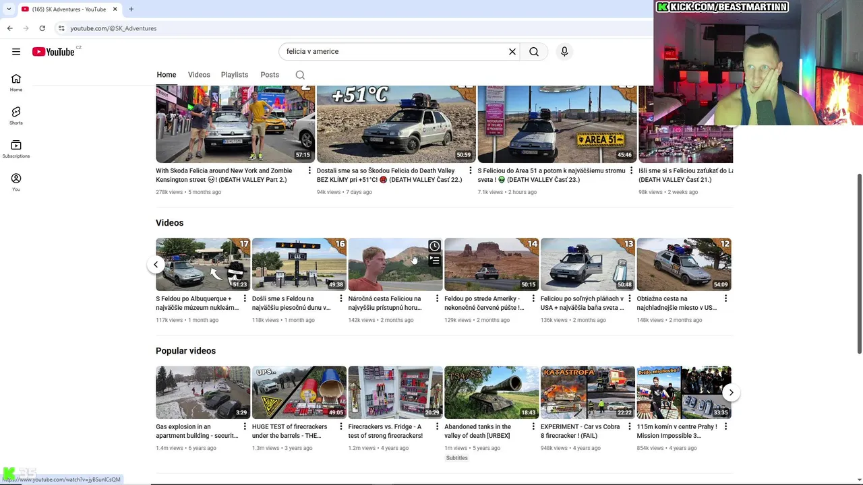This screenshot has width=863, height=485.
Task: Play the gas pump 49:38 thumbnail
Action: tap(299, 265)
